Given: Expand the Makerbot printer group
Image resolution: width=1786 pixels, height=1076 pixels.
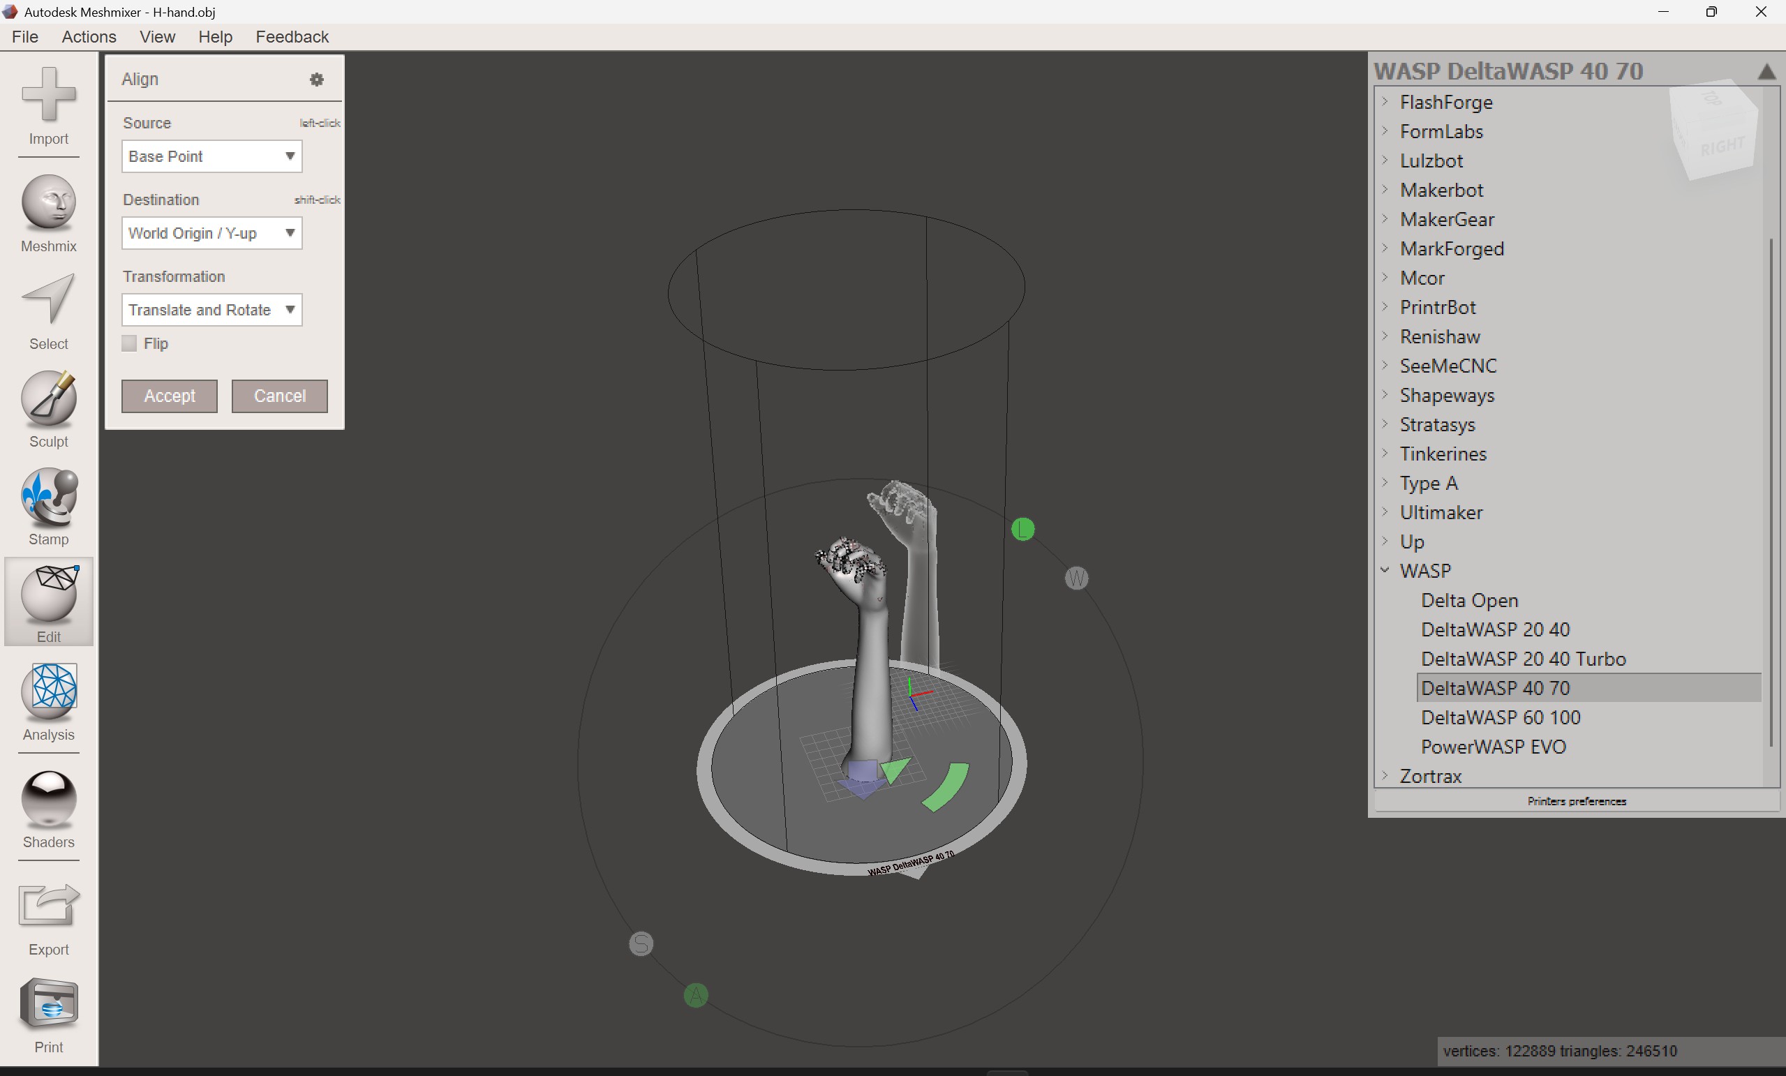Looking at the screenshot, I should coord(1385,189).
